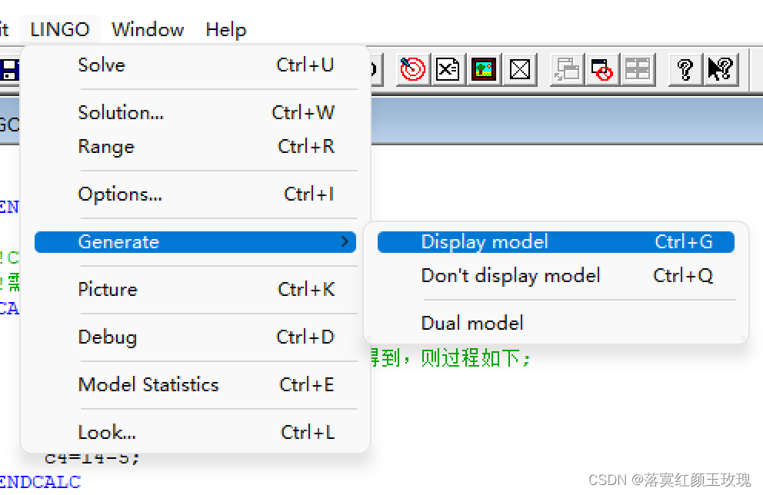Expand the Generate submenu arrow
The height and width of the screenshot is (495, 763).
click(345, 241)
